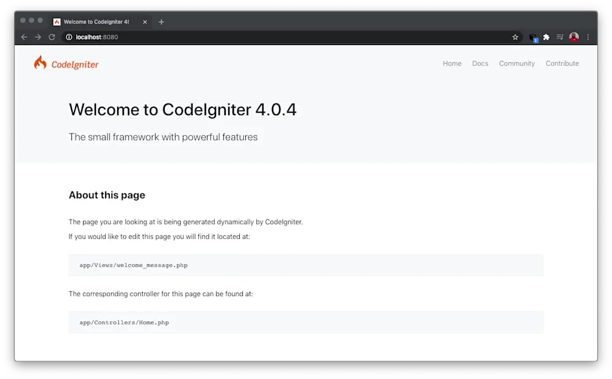Click the back navigation arrow

pos(24,37)
